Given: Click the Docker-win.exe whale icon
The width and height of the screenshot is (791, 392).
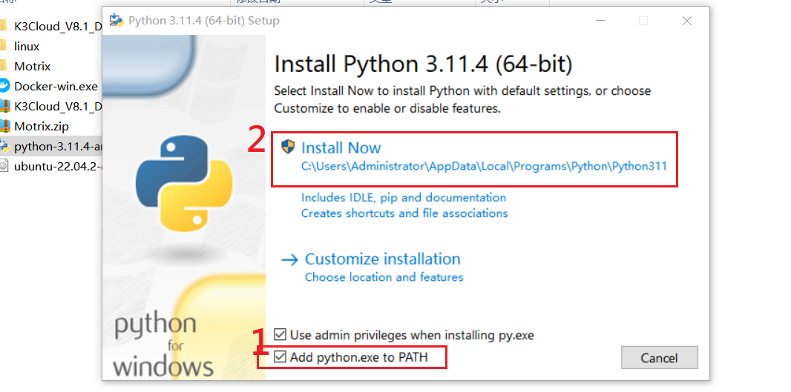Looking at the screenshot, I should tap(4, 86).
